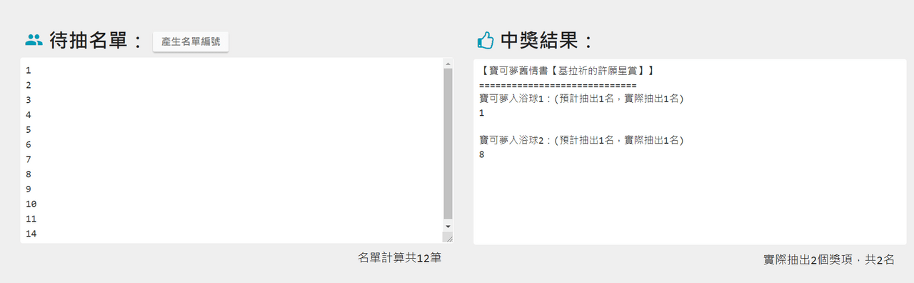Click entry 2 in the name list
Screen dimensions: 914x283
(x=28, y=85)
